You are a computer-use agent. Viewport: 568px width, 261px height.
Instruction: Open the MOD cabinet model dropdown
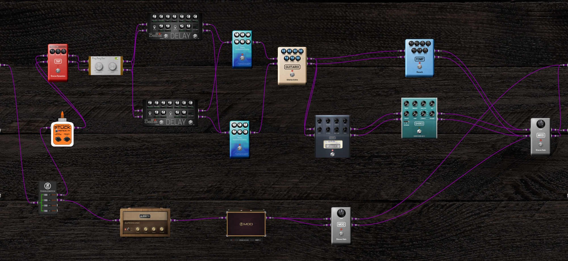(x=244, y=240)
